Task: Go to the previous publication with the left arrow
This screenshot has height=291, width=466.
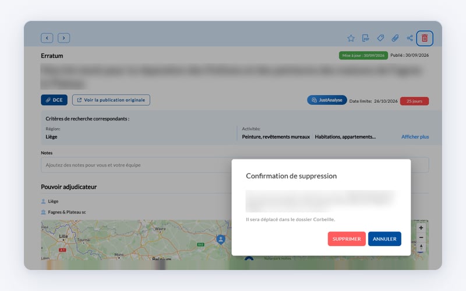Action: [x=47, y=38]
